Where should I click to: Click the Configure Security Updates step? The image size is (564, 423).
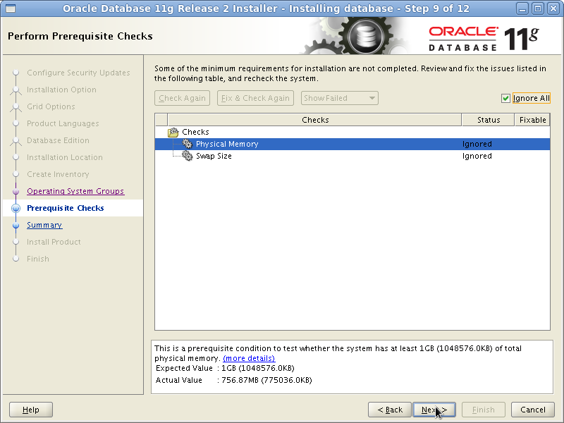click(x=78, y=73)
